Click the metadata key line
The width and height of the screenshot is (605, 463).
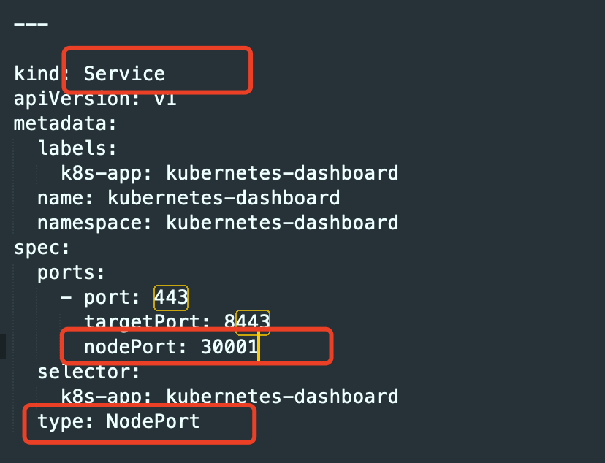pos(65,123)
